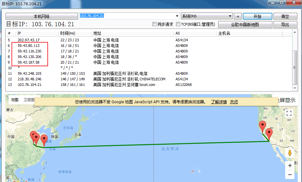
Task: Click the 导出 export button
Action: click(285, 24)
